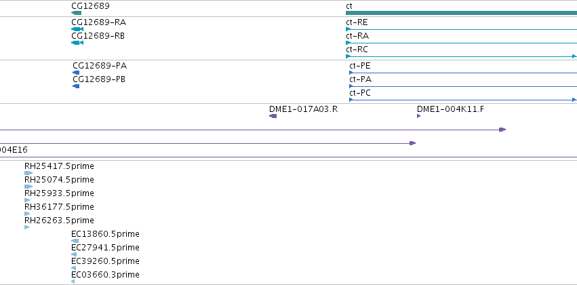
Task: Select the ct-RE transcript label
Action: 357,22
